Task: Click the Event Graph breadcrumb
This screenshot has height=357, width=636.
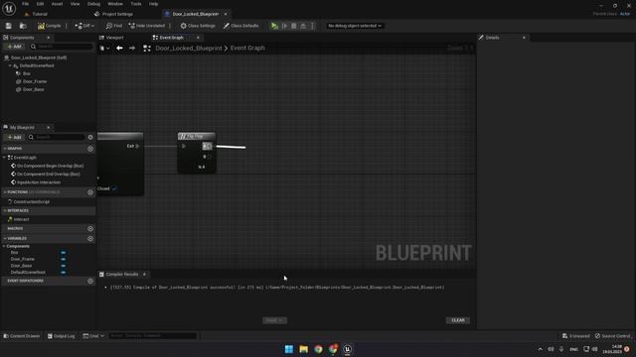Action: [247, 48]
